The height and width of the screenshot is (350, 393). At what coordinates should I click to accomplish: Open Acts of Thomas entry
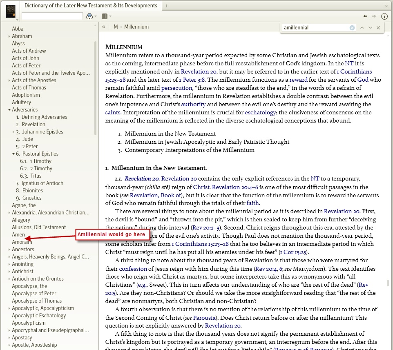[x=29, y=88]
